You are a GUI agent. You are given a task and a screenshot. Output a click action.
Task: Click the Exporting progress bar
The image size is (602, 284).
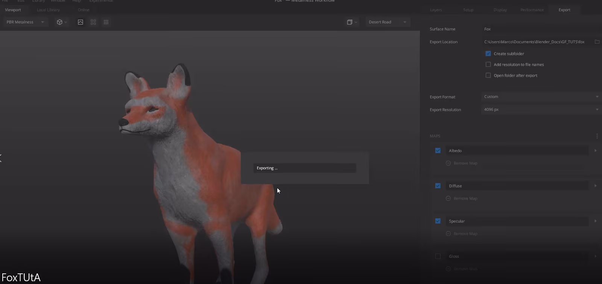tap(305, 168)
